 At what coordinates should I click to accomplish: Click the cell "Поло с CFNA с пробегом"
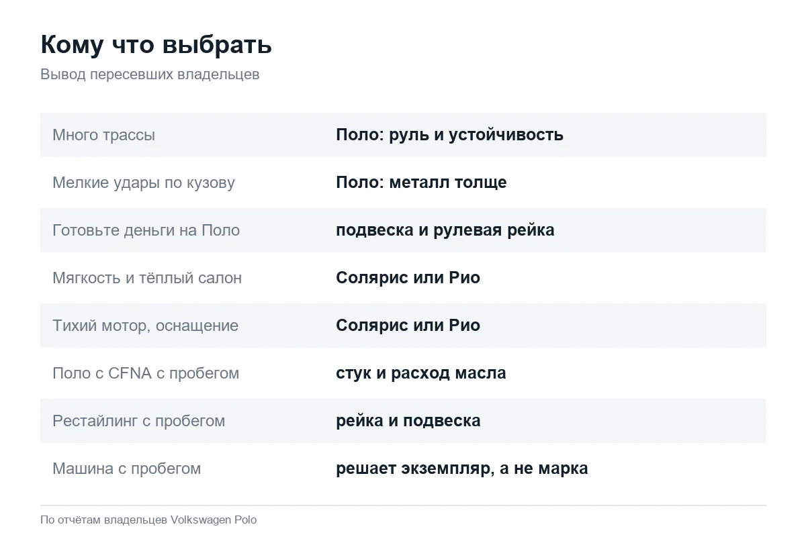tap(146, 373)
